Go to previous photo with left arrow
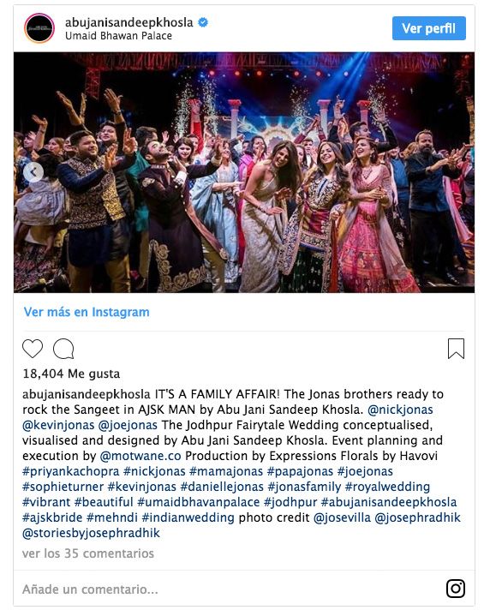 33,172
